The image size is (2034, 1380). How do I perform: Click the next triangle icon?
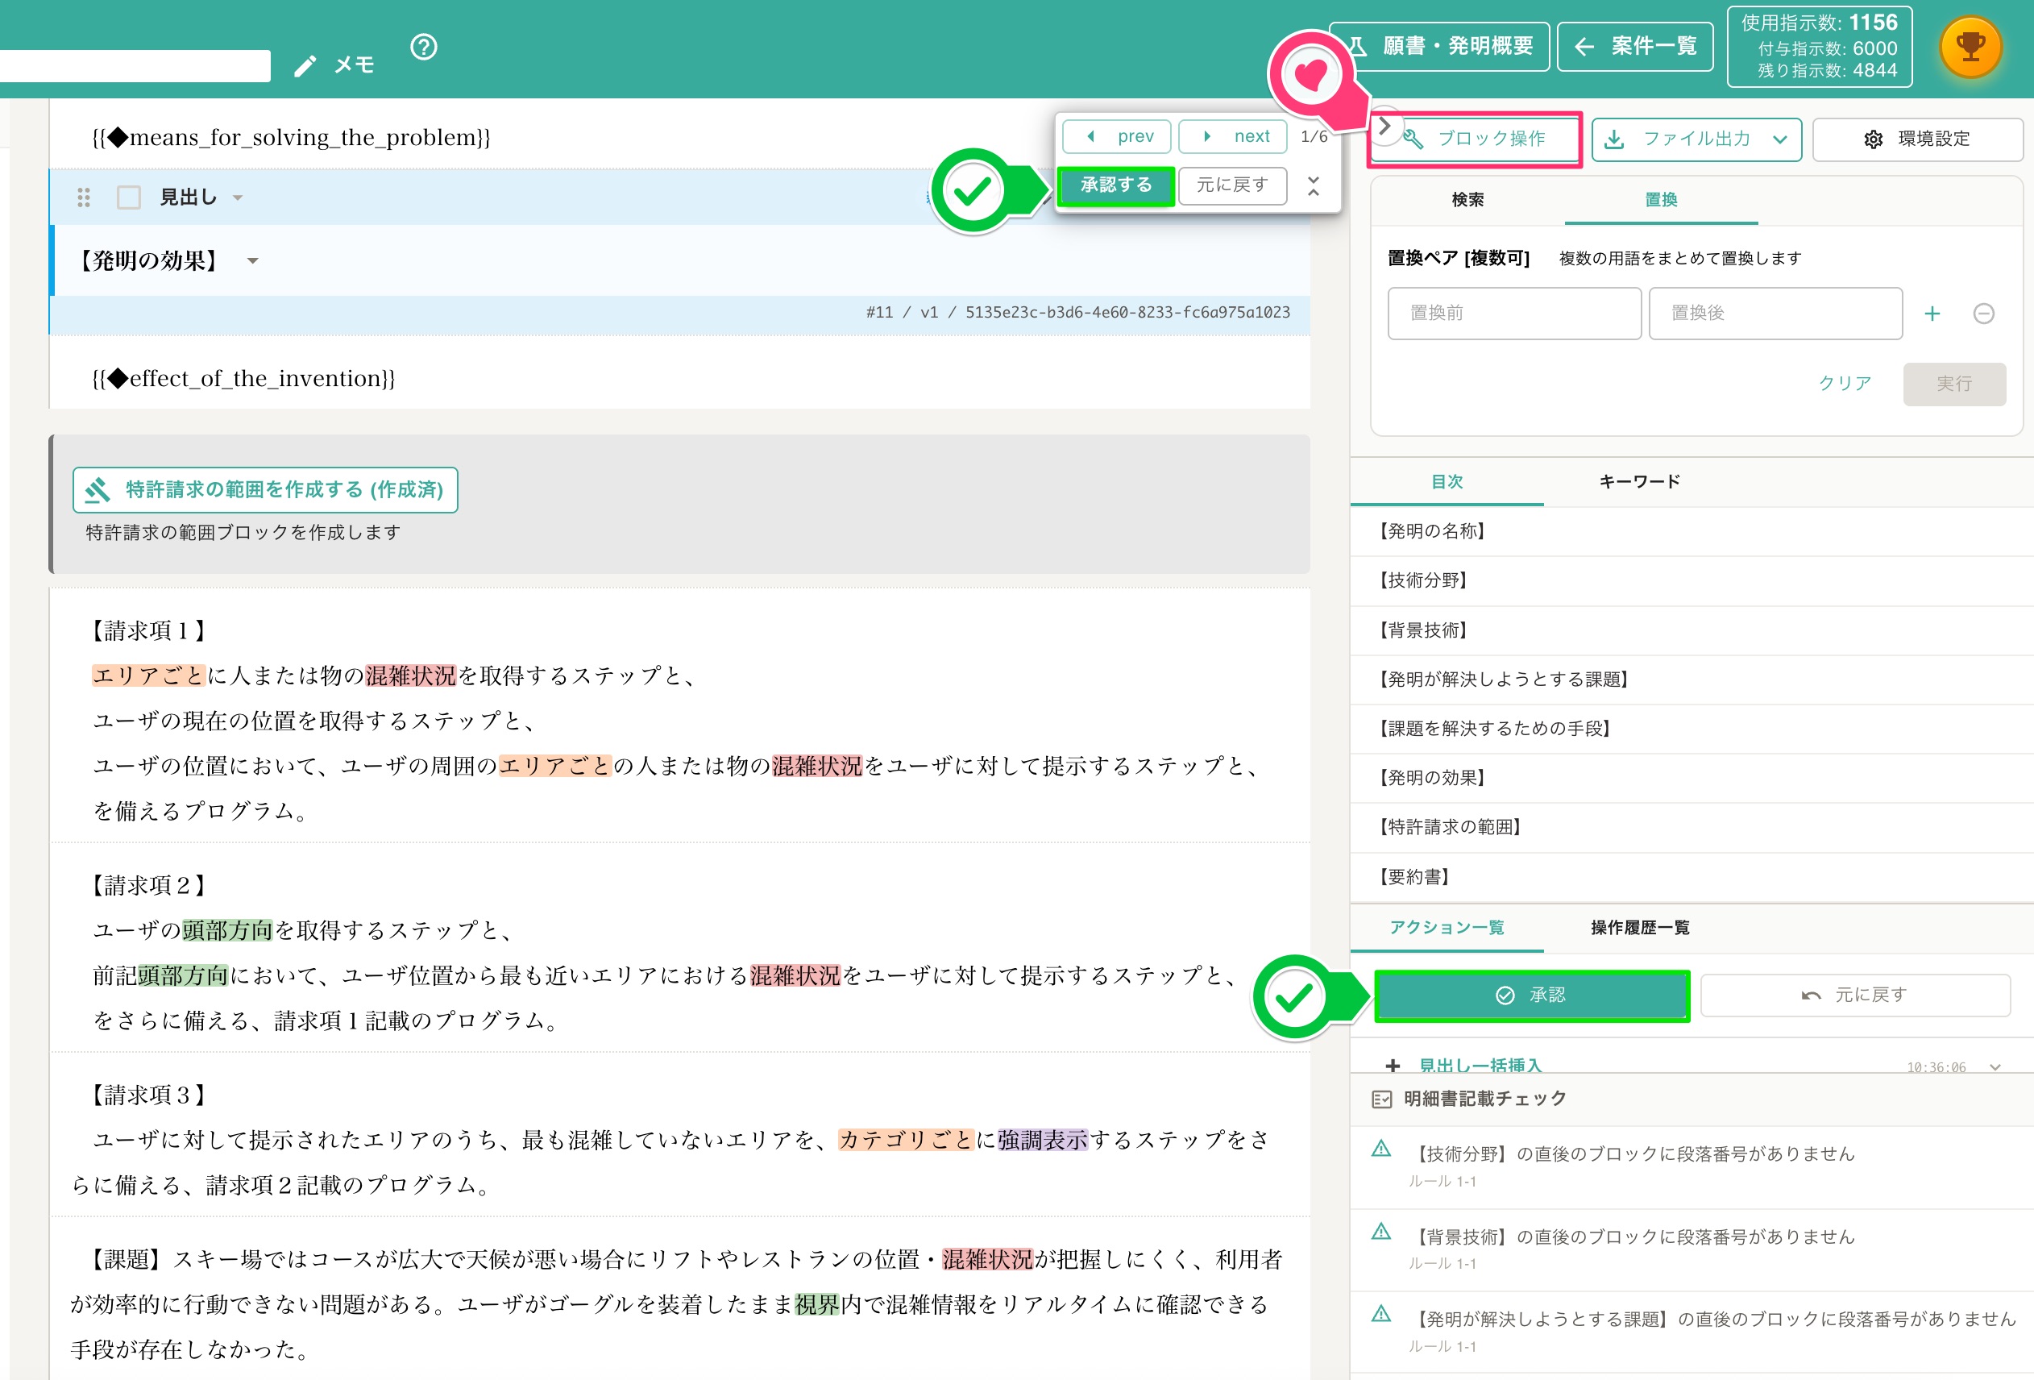pyautogui.click(x=1207, y=136)
